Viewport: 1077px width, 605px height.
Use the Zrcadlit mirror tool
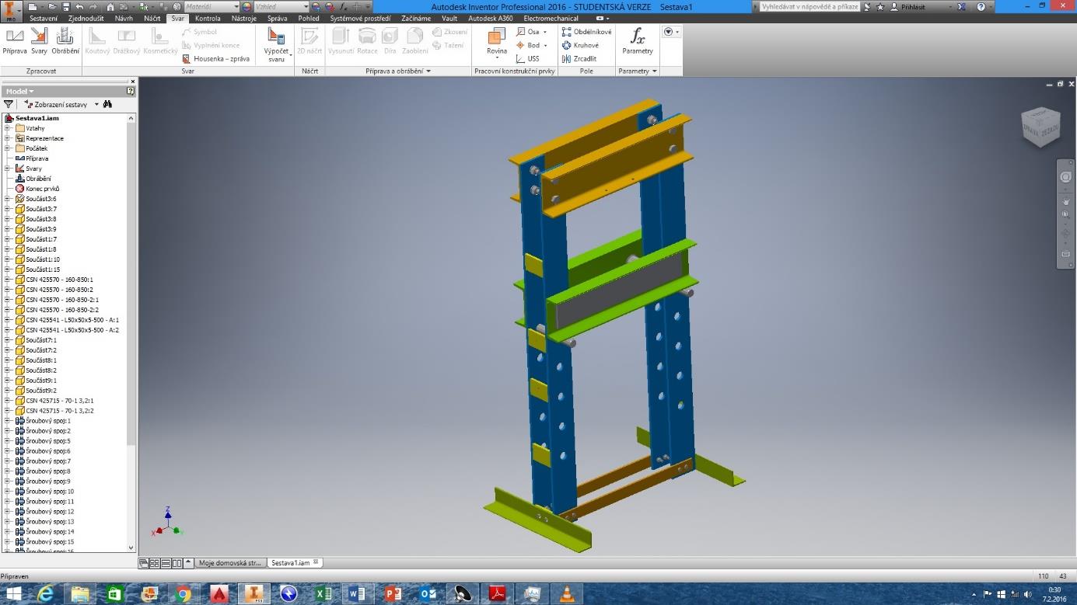coord(579,58)
